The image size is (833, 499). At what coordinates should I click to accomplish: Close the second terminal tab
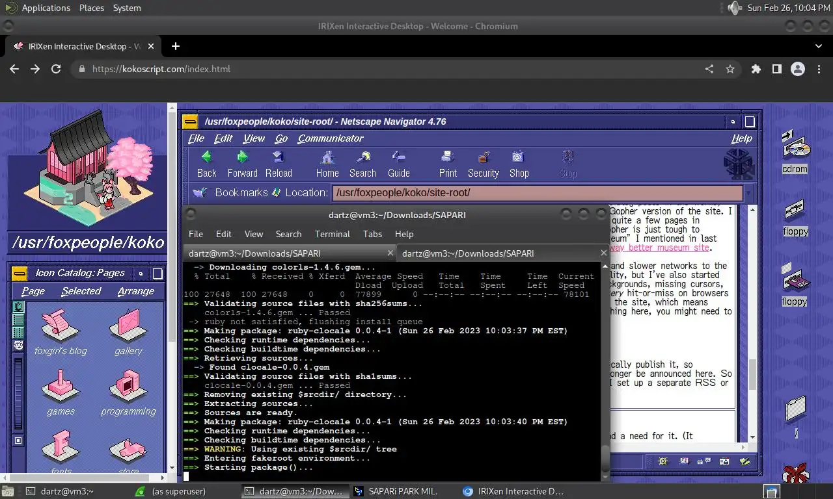[603, 253]
